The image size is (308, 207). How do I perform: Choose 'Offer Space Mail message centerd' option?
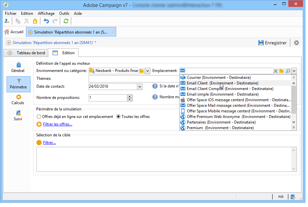(x=235, y=105)
